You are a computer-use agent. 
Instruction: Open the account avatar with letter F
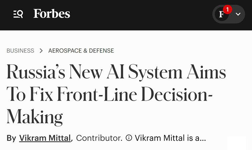221,14
